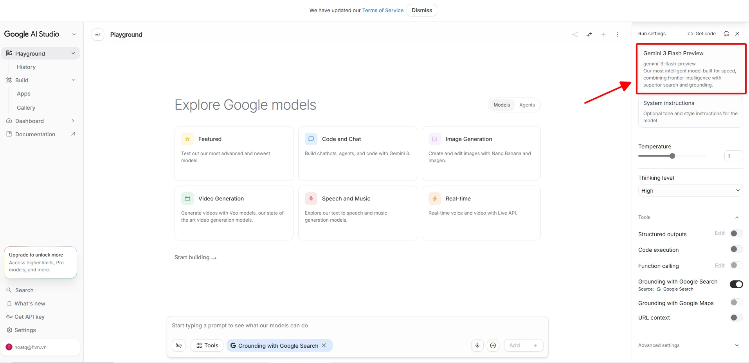Click the Tools button in prompt bar
The height and width of the screenshot is (363, 749).
(x=207, y=345)
